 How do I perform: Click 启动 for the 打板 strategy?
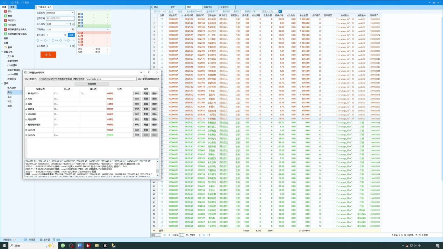click(x=137, y=99)
